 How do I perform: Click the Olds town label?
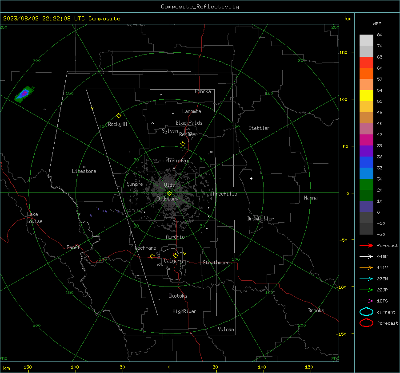pyautogui.click(x=169, y=185)
